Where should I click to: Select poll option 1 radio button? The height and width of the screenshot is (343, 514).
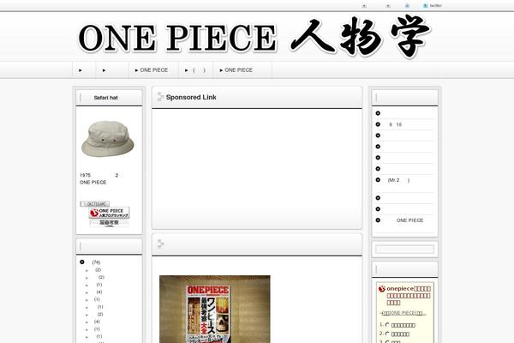(387, 325)
